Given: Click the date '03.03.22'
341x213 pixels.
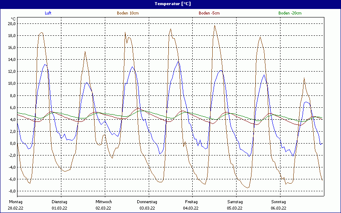Looking at the screenshot, I should [x=147, y=208].
